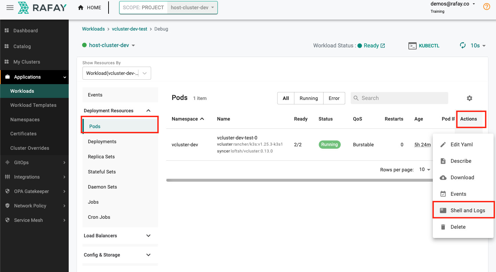
Task: Go to Workloads breadcrumb link
Action: (x=93, y=29)
